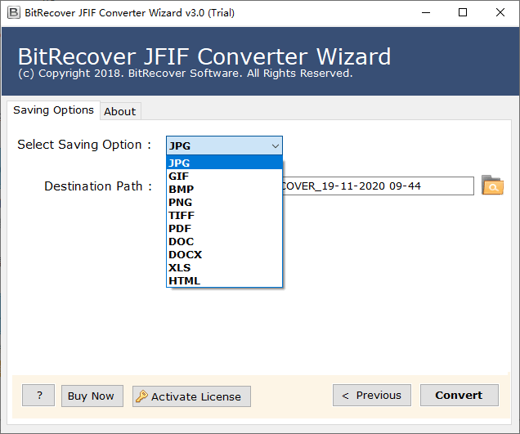
Task: Collapse the Saving Option dropdown arrow
Action: pos(275,145)
